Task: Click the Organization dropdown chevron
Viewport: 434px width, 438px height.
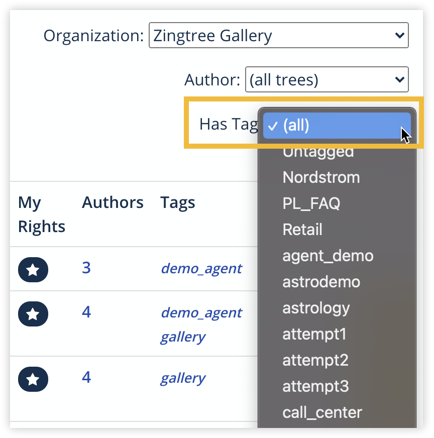Action: click(399, 35)
